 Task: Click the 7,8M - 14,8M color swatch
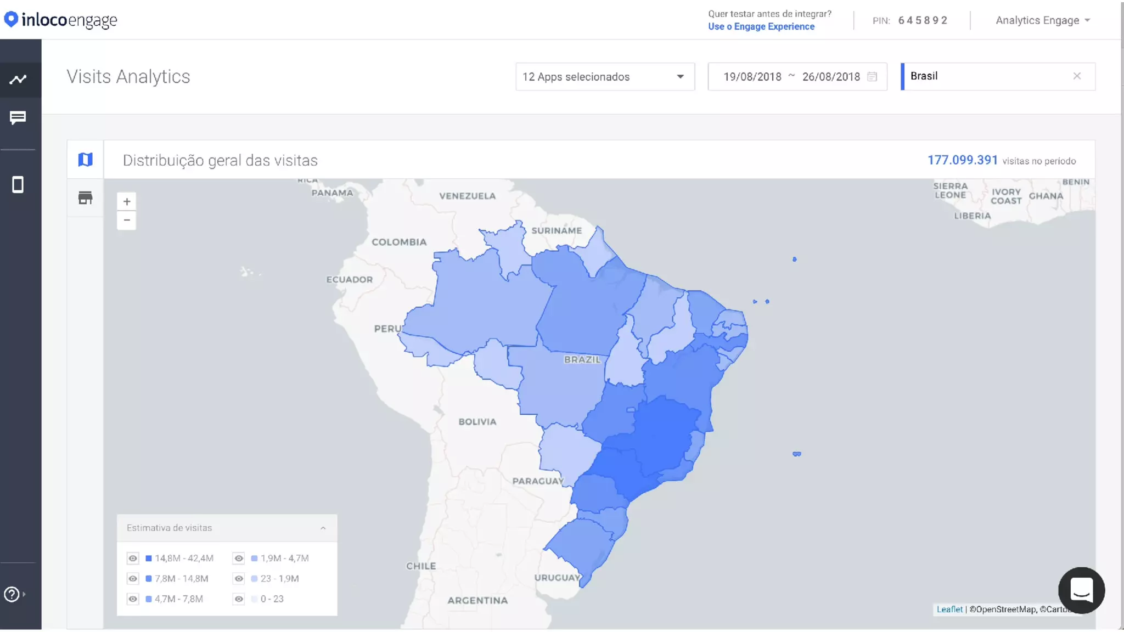149,579
